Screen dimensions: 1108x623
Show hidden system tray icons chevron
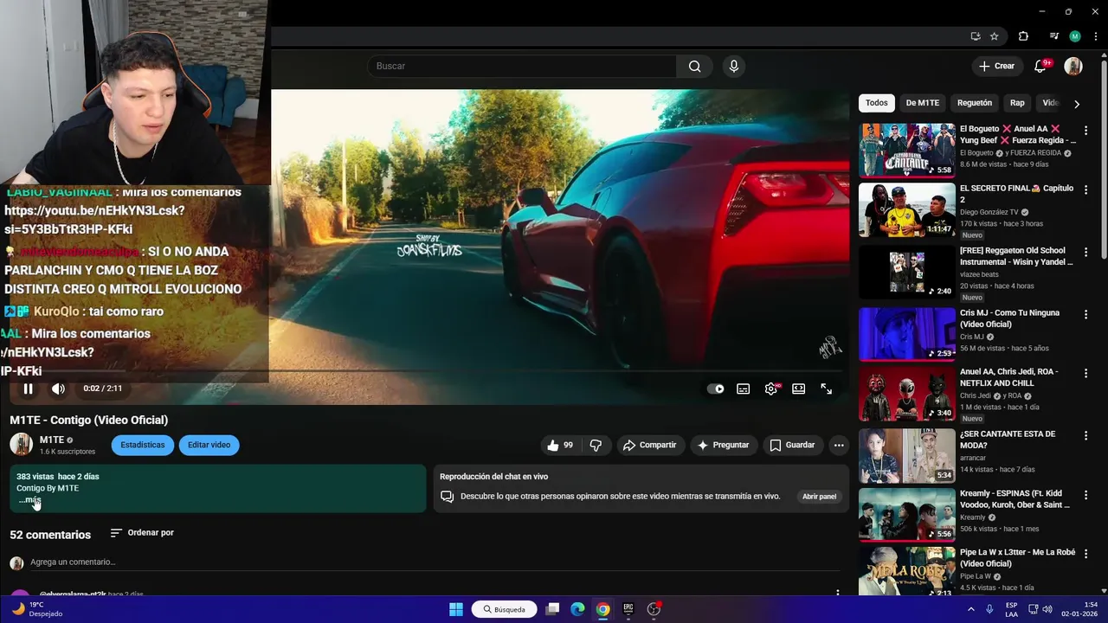(x=970, y=609)
